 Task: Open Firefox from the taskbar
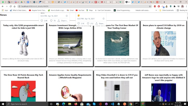tap(76, 104)
